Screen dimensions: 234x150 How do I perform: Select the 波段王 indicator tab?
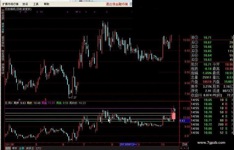click(30, 148)
